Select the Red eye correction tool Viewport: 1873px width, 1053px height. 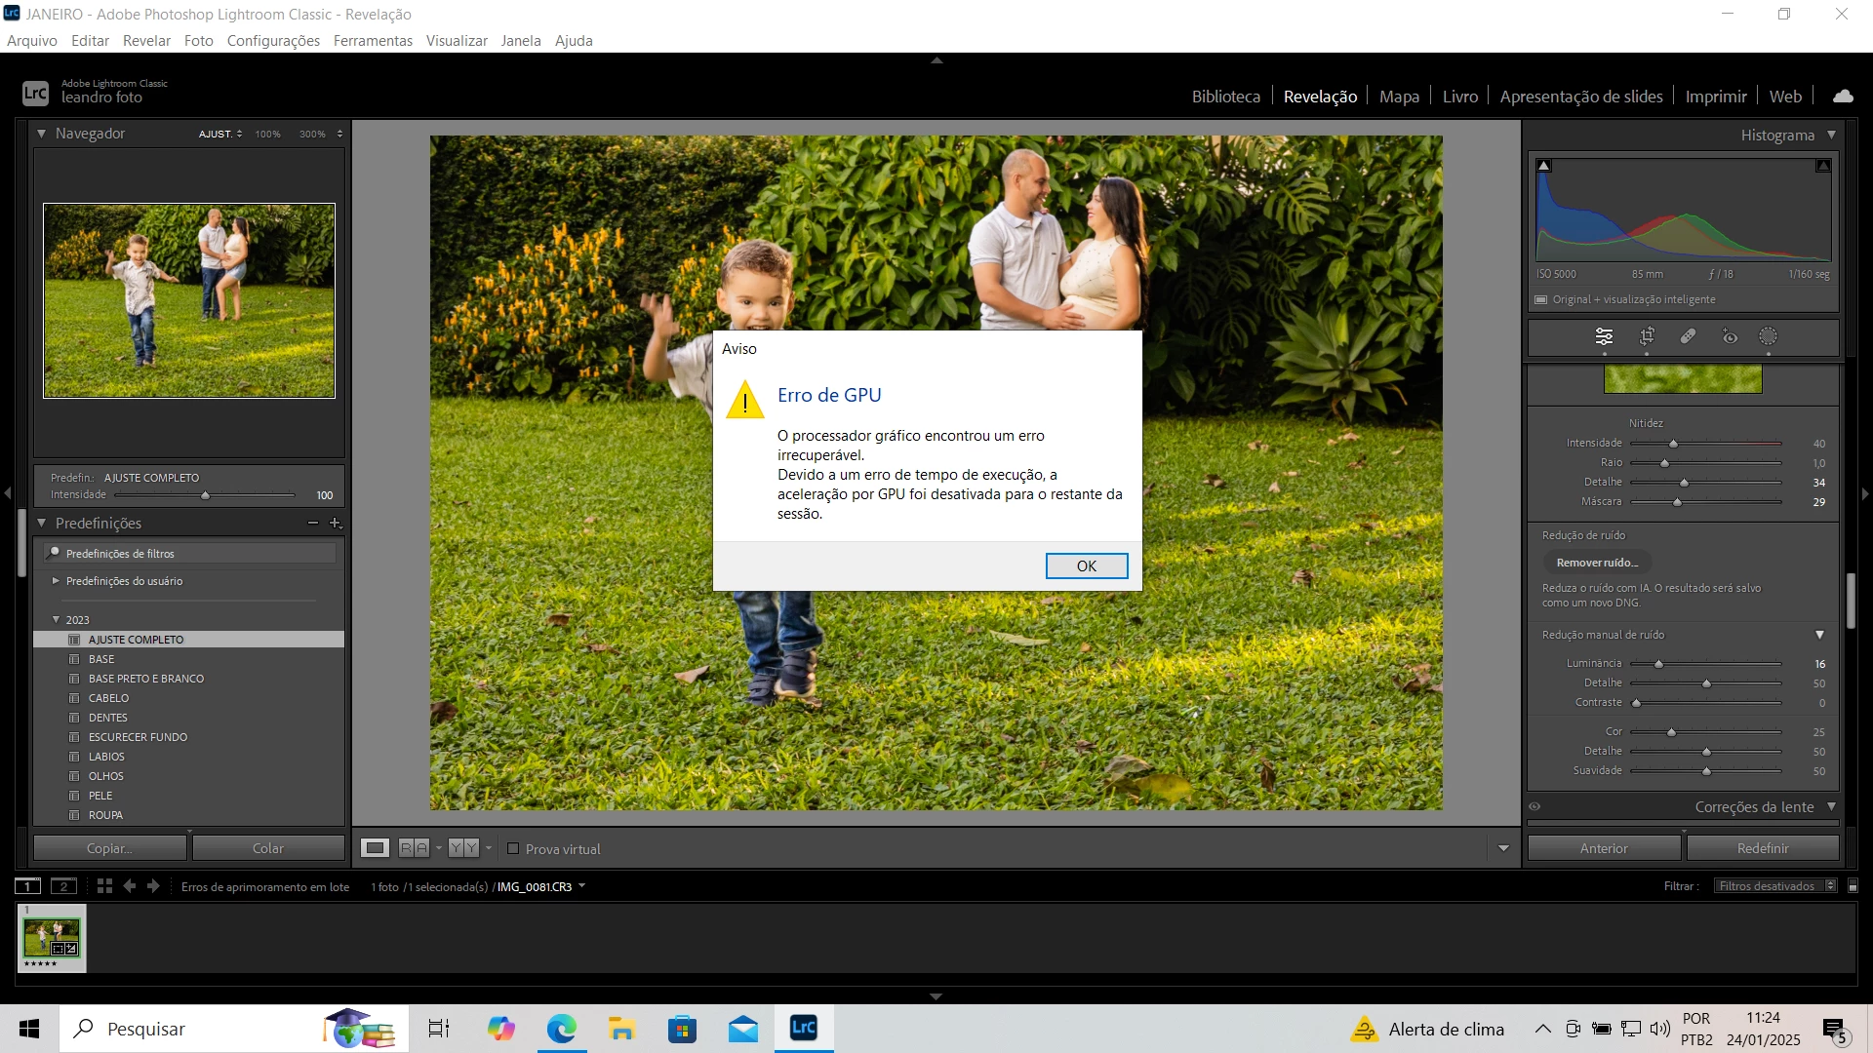coord(1730,336)
